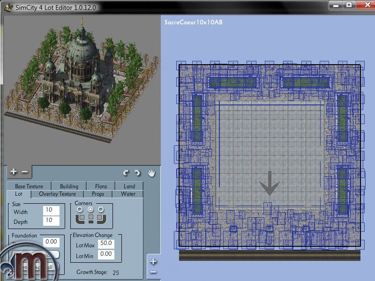Click the road strip below the lot plan
Image resolution: width=375 pixels, height=281 pixels.
tap(270, 255)
